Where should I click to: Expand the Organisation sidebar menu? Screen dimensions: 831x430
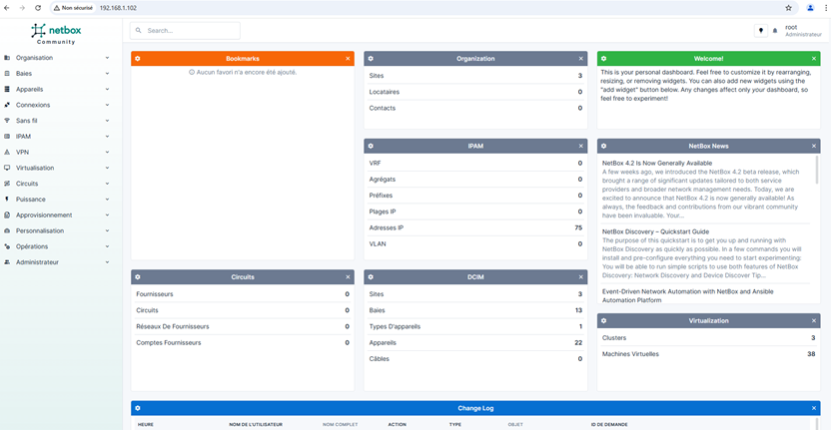tap(56, 58)
